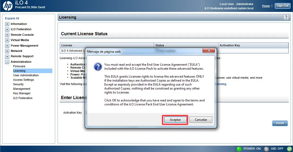Viewport: 293px width, 152px height.
Task: Open Access Settings
Action: (x=24, y=80)
